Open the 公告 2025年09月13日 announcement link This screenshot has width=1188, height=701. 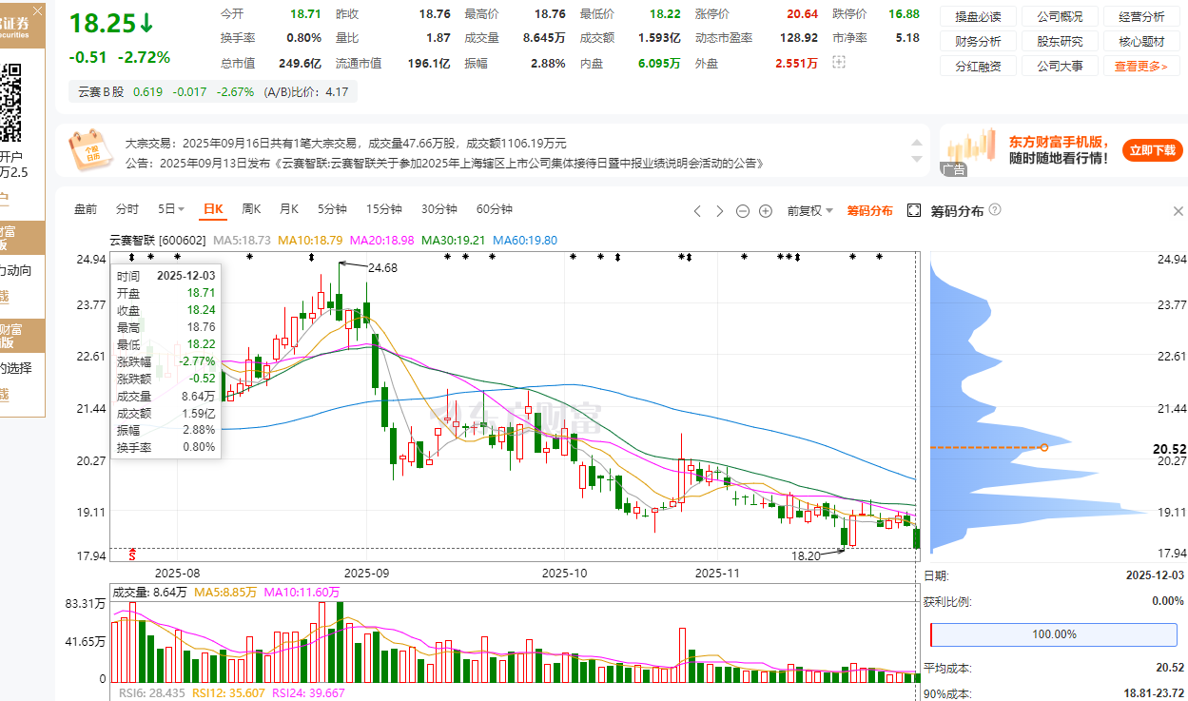(445, 163)
